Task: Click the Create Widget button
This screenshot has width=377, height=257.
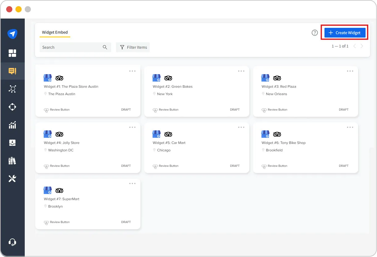Action: coord(345,32)
